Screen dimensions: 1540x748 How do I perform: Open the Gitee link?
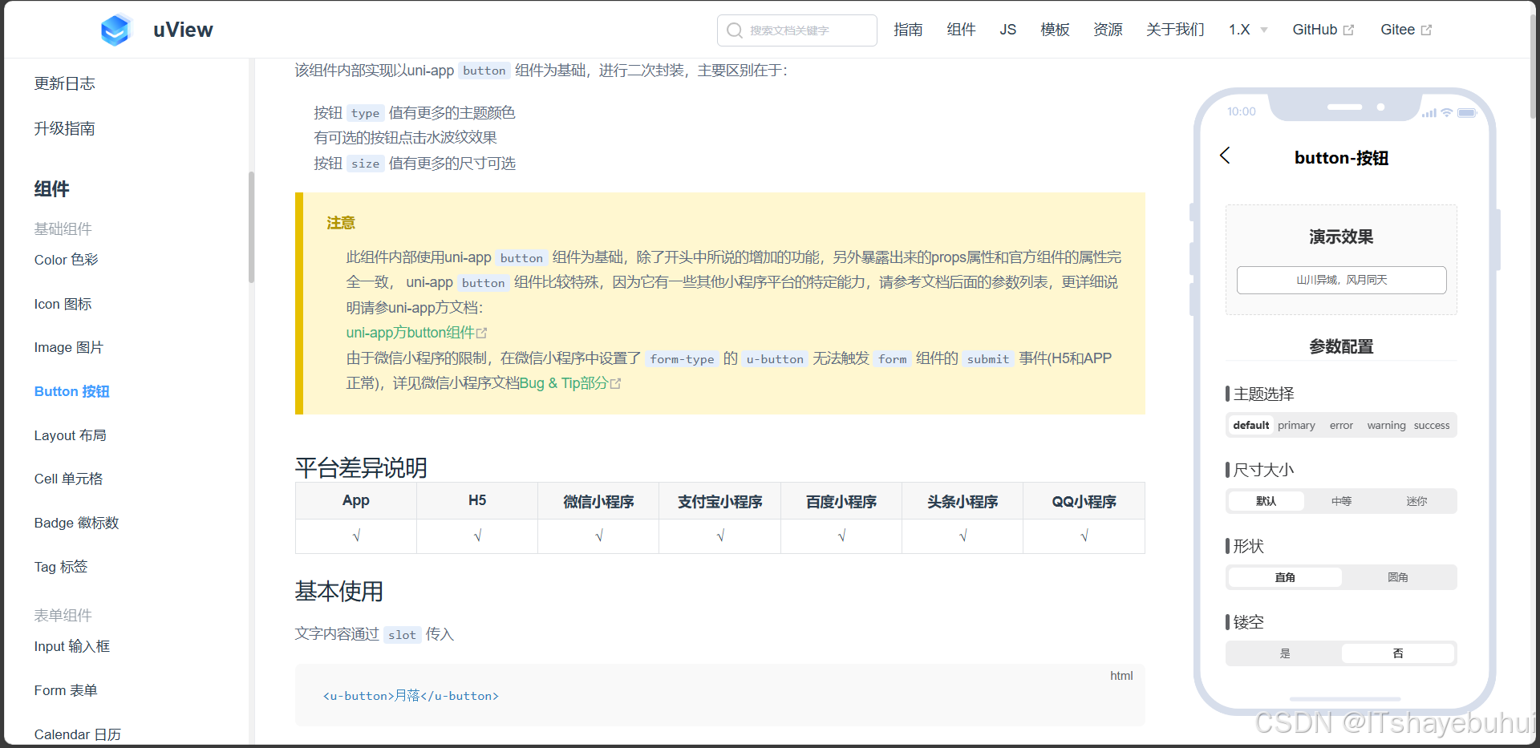coord(1405,30)
